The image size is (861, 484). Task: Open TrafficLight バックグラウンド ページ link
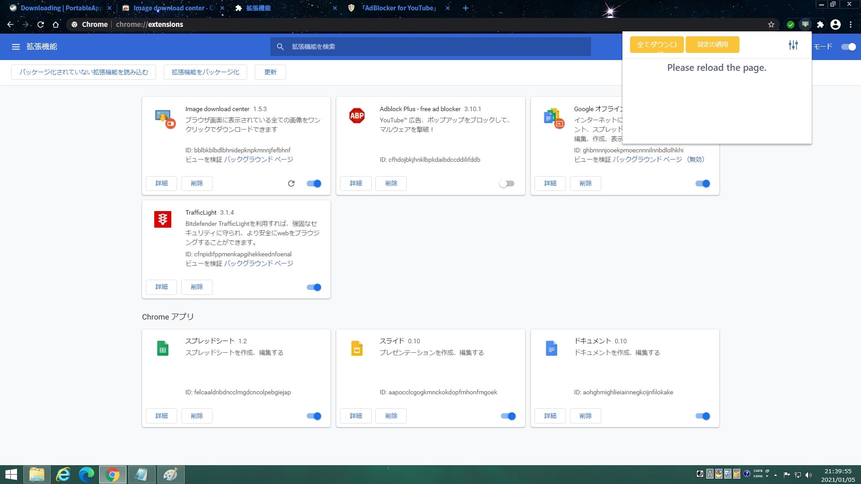pyautogui.click(x=258, y=264)
